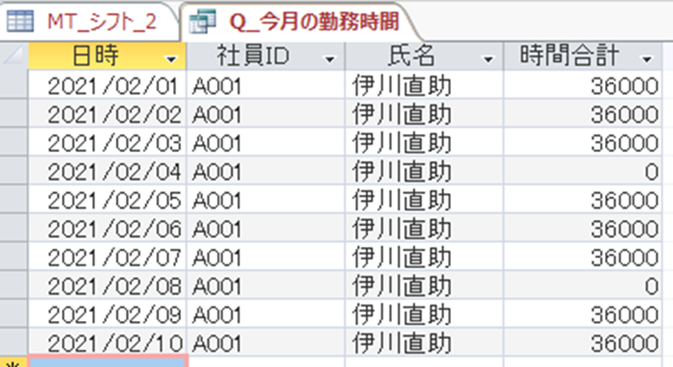
Task: Open the 日時 column filter dropdown
Action: (172, 58)
